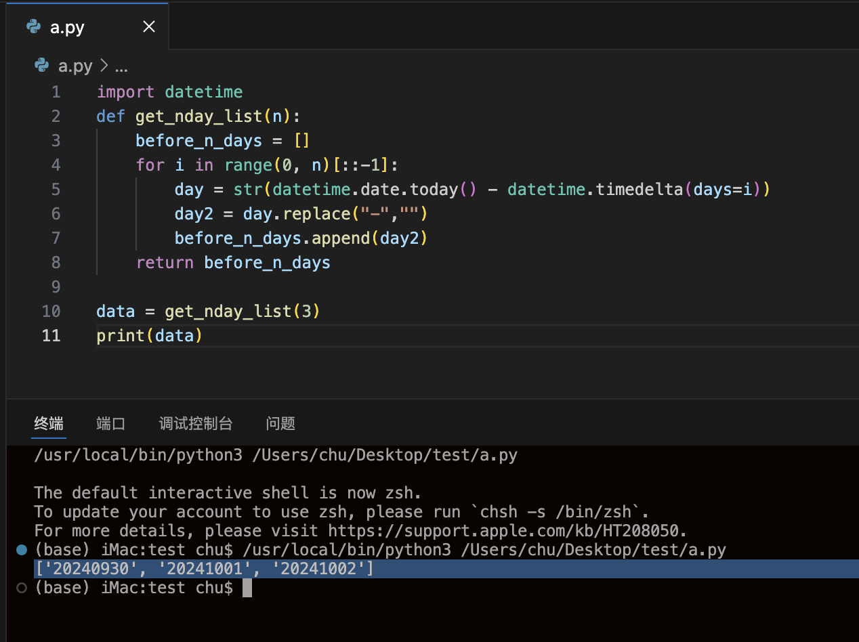
Task: Click the a.py file path on the first terminal line
Action: click(x=384, y=455)
